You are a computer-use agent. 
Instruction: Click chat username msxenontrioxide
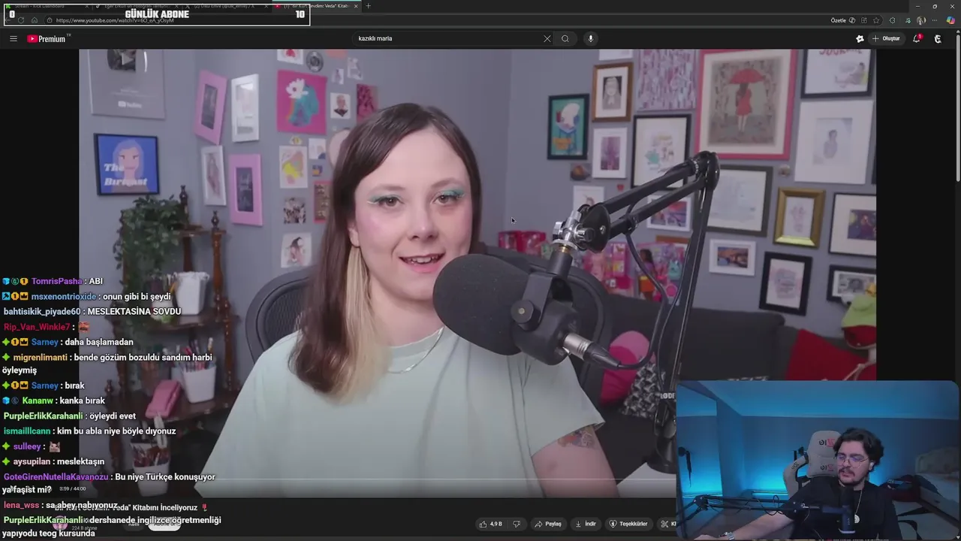pos(64,296)
